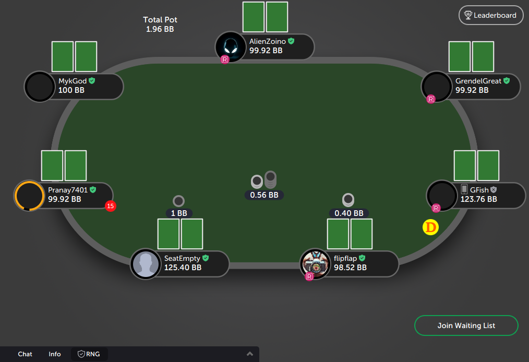Select the RNG tab
The width and height of the screenshot is (529, 362).
(x=89, y=354)
